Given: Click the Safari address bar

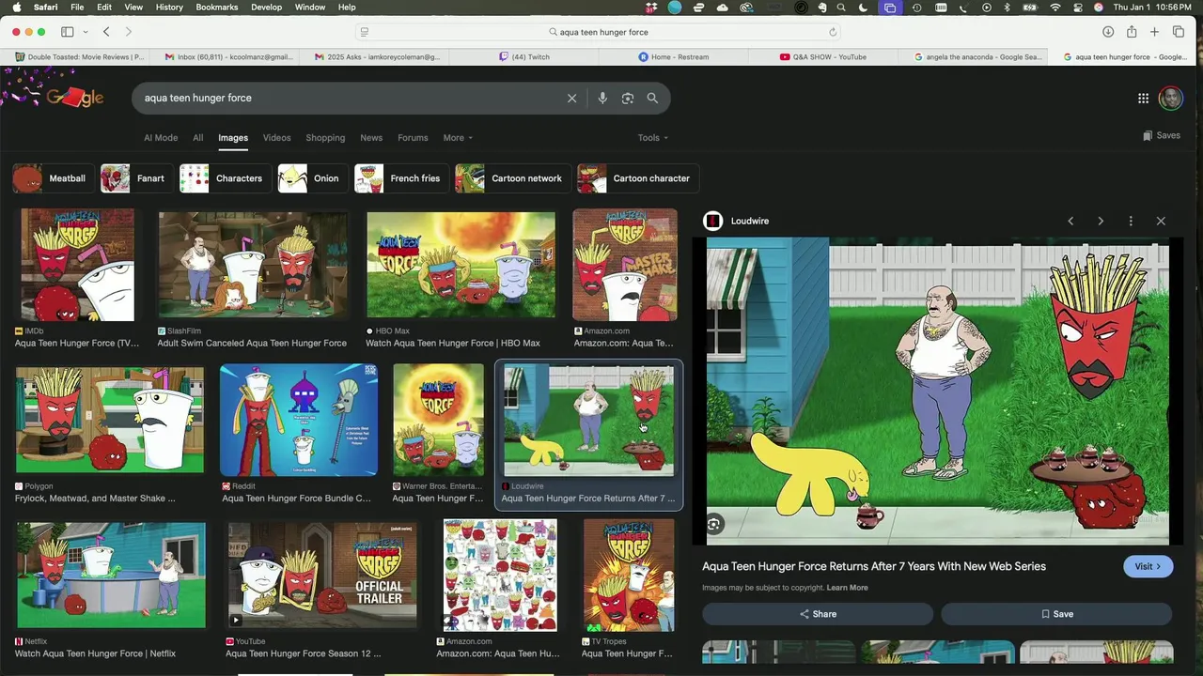Looking at the screenshot, I should [598, 32].
